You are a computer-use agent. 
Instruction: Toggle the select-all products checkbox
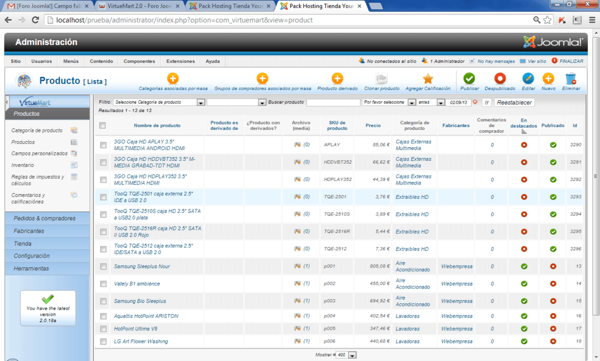(x=103, y=125)
